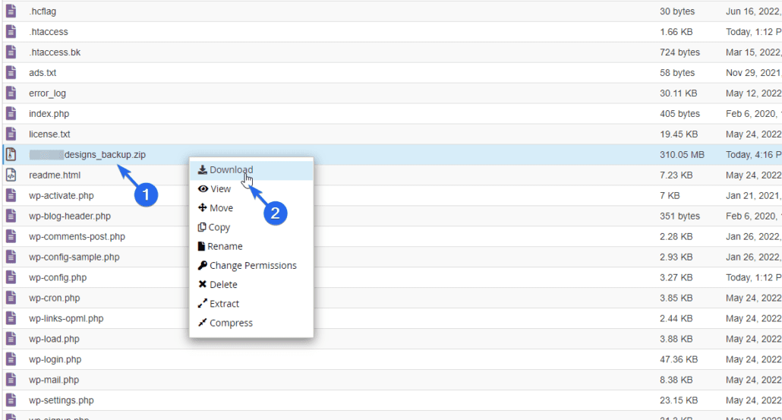The image size is (782, 420).
Task: Select the wp-activate.php file name
Action: click(61, 195)
